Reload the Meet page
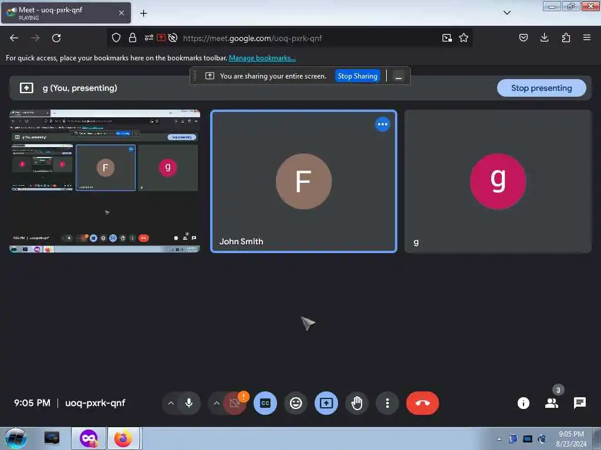601x450 pixels. coord(56,38)
